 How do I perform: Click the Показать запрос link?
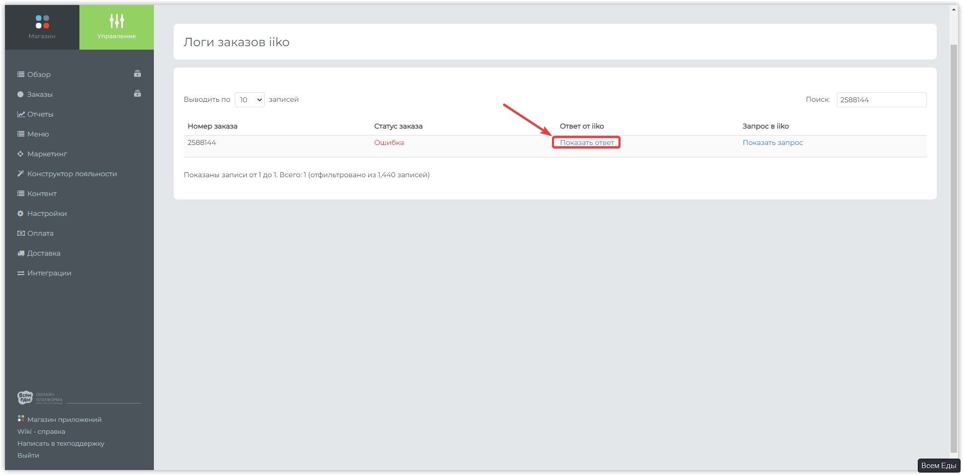pos(773,142)
